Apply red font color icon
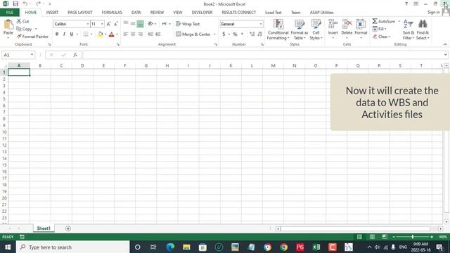 112,34
